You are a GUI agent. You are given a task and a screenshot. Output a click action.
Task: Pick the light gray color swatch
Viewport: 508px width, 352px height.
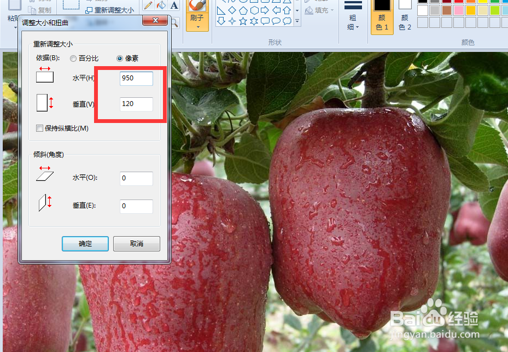coord(435,10)
